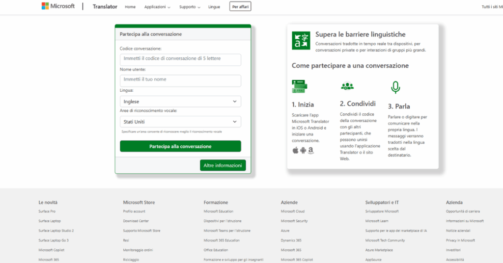Click the green devices icon above Inizia
Viewport: 503px width, 263px height.
coord(299,86)
